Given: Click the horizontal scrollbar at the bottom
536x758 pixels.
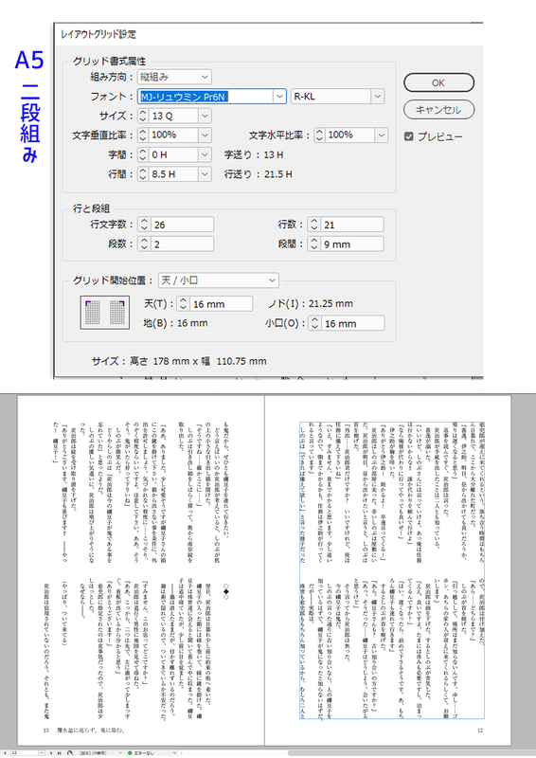Looking at the screenshot, I should tap(411, 753).
